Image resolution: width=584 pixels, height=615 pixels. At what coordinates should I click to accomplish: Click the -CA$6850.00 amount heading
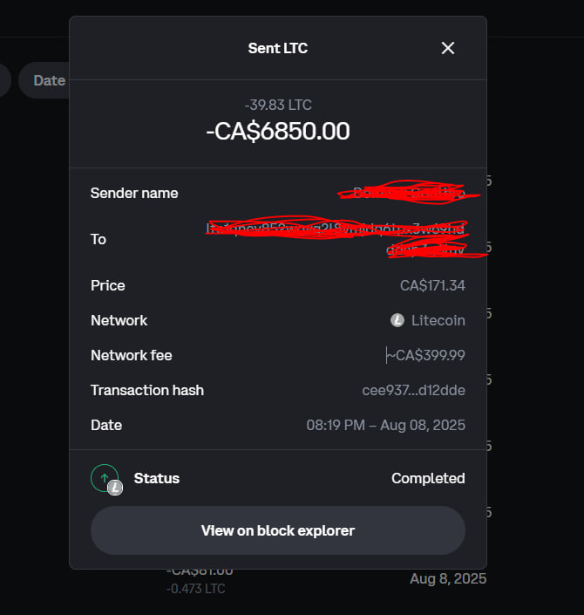[278, 131]
